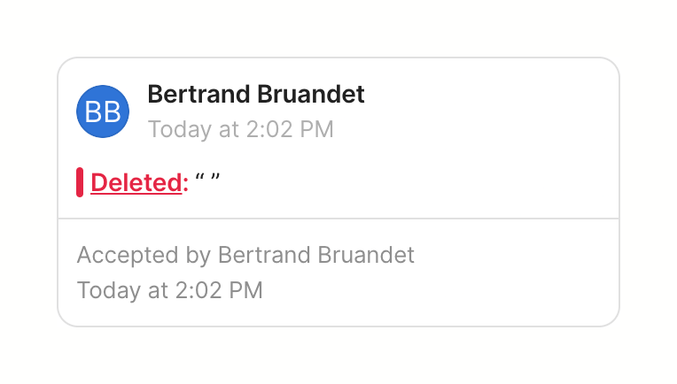Click the closing quotation mark after Deleted
677x384 pixels.
pyautogui.click(x=214, y=180)
